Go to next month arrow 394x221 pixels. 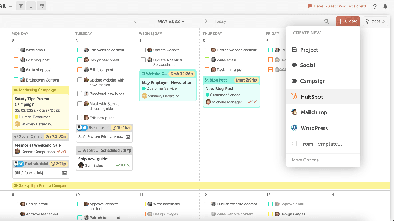pos(205,21)
